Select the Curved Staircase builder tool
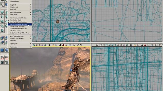 [2, 17]
